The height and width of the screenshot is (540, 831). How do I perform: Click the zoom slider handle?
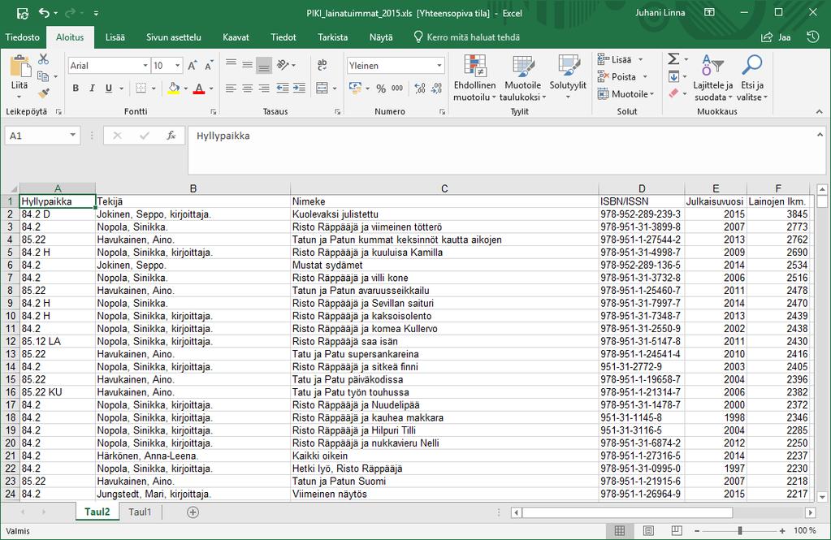[x=740, y=530]
